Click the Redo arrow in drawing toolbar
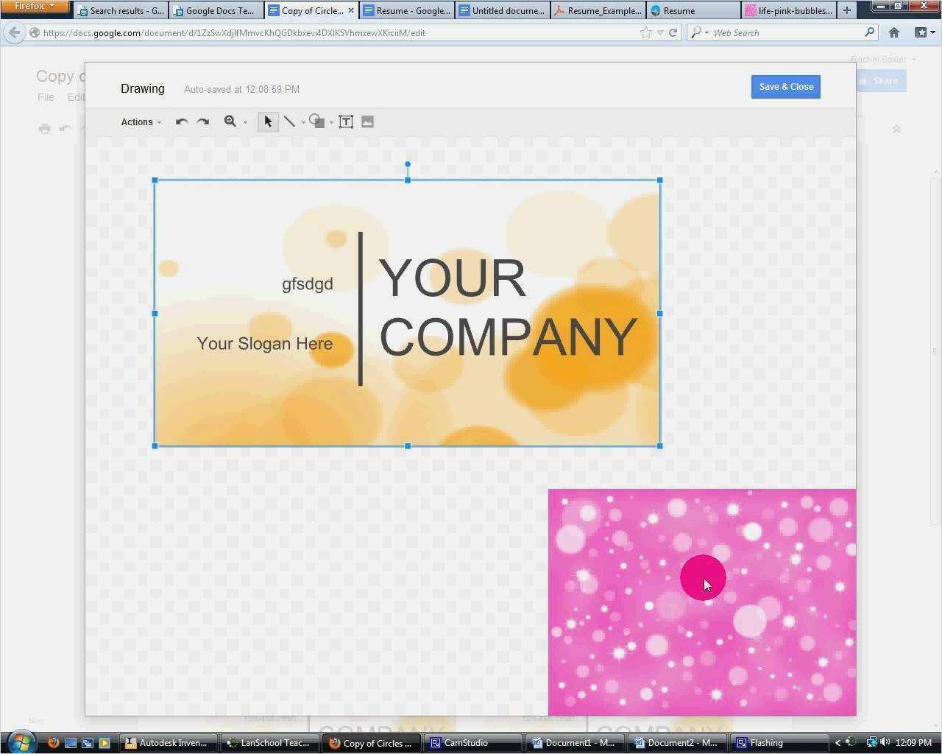 tap(203, 121)
